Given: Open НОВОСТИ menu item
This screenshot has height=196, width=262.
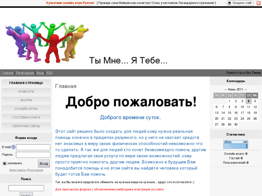Looking at the screenshot, I should [x=26, y=92].
